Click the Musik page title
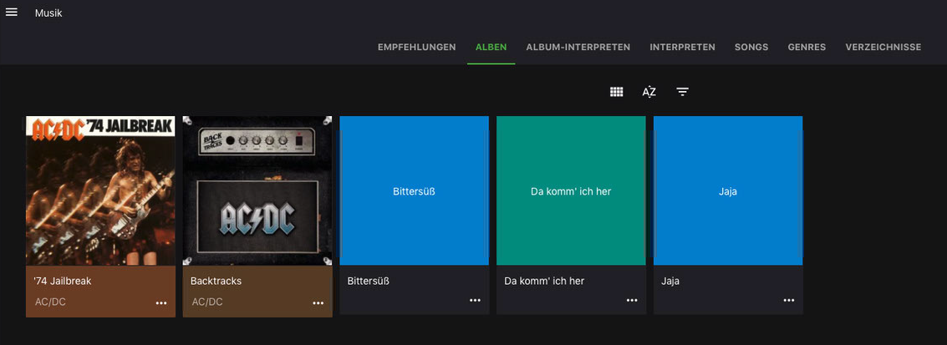947x345 pixels. coord(48,13)
